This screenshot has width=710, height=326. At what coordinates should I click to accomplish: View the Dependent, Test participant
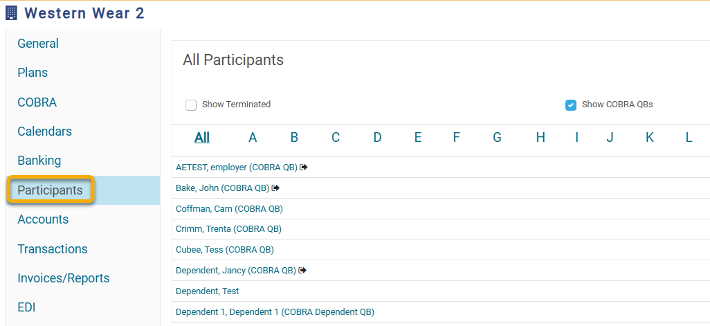[208, 291]
